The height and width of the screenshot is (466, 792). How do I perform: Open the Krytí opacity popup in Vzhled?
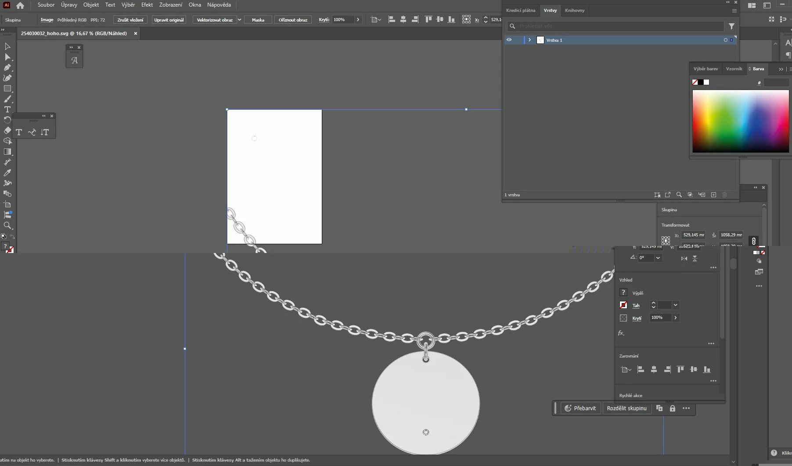pos(675,318)
